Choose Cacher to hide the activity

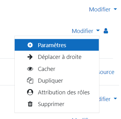pyautogui.click(x=57, y=69)
